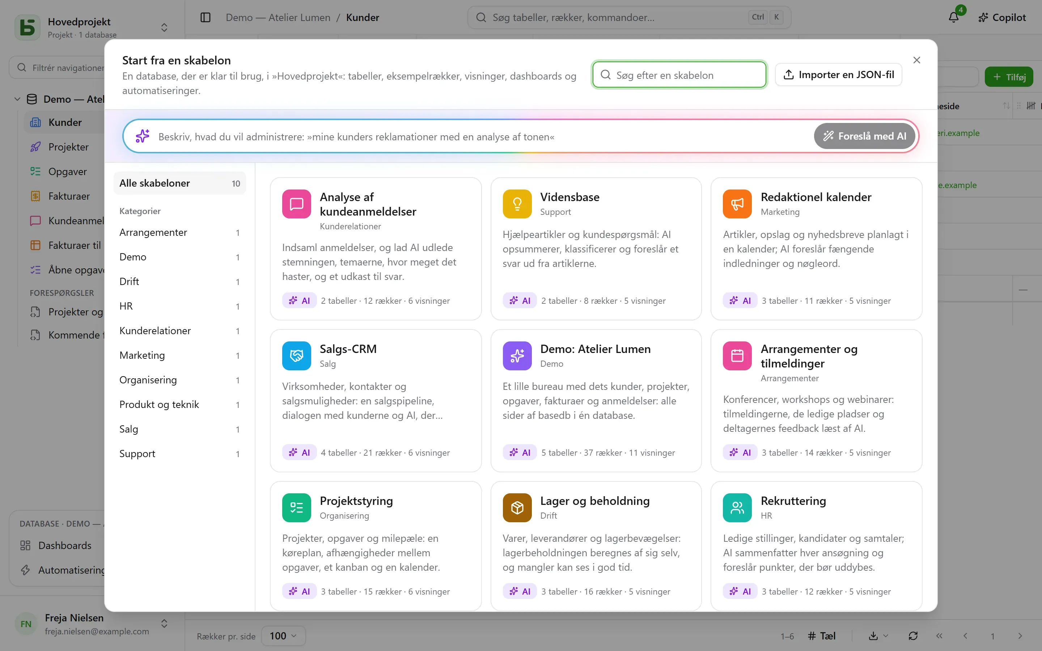Open the notifications bell

[x=953, y=17]
